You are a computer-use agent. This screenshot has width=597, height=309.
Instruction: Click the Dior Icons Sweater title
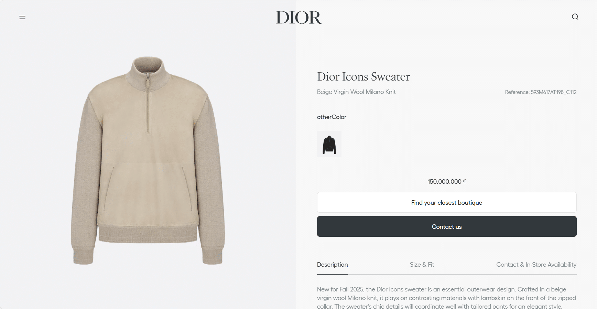pyautogui.click(x=363, y=76)
